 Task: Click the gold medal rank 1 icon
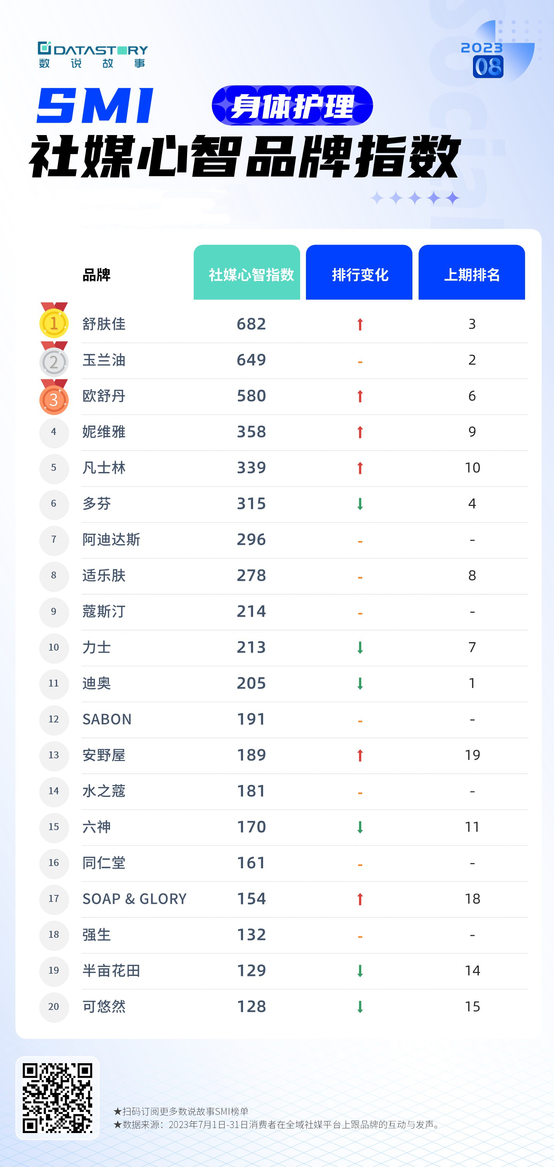tap(54, 322)
